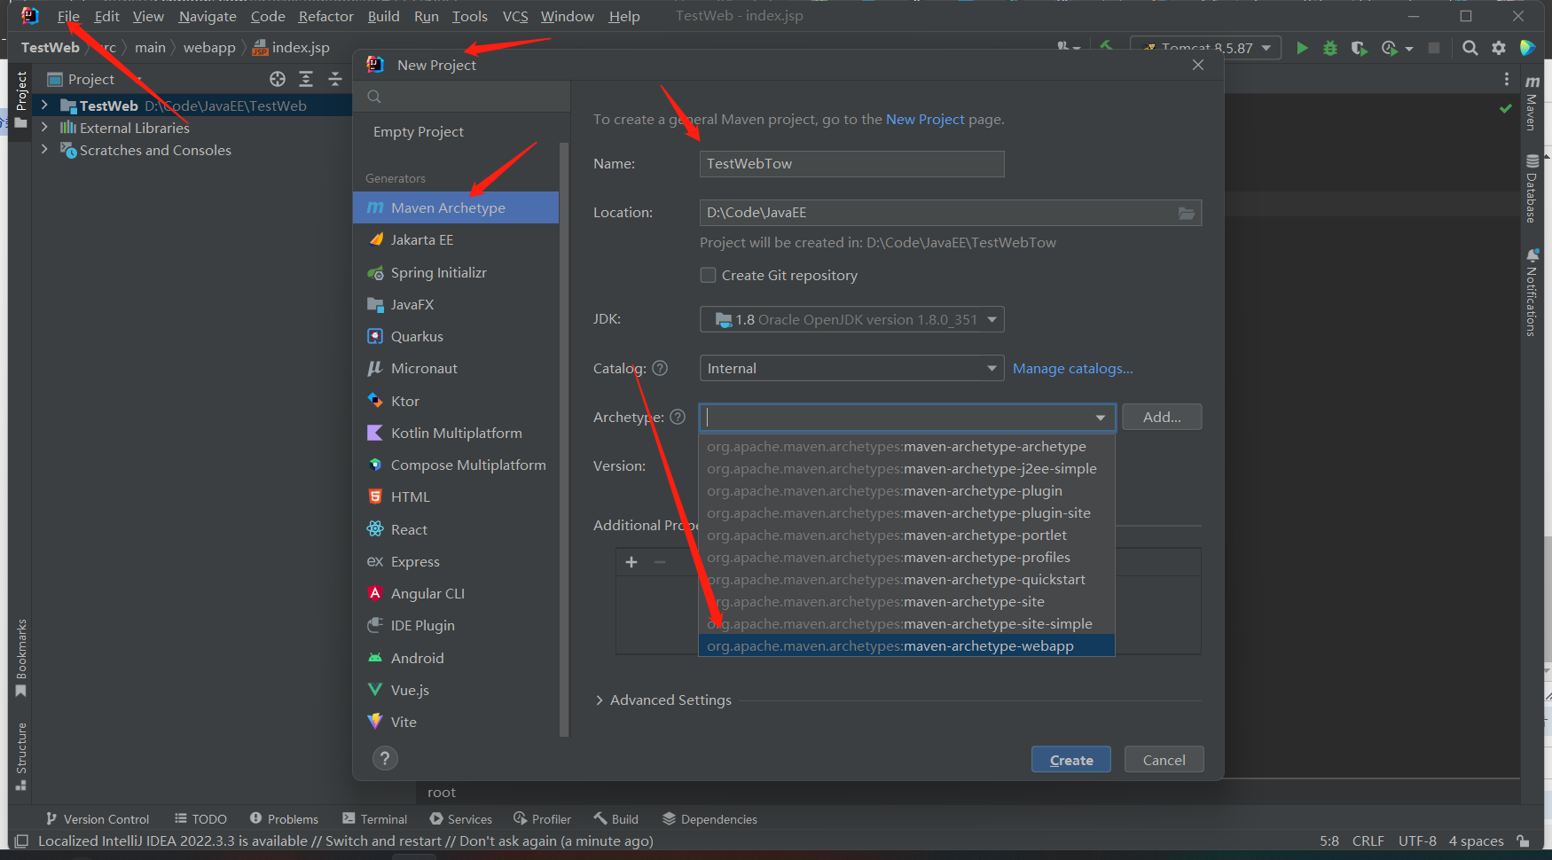
Task: Click the Archetype combo box arrow
Action: tap(1101, 418)
